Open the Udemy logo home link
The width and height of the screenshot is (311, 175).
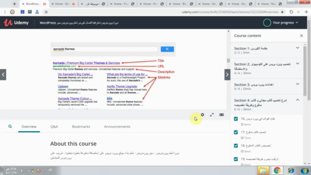(x=16, y=23)
